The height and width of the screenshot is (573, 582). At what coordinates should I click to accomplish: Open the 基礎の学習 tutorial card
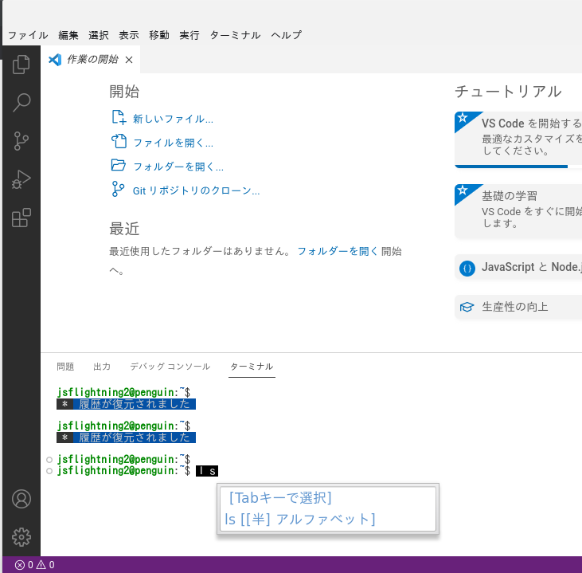click(x=518, y=211)
